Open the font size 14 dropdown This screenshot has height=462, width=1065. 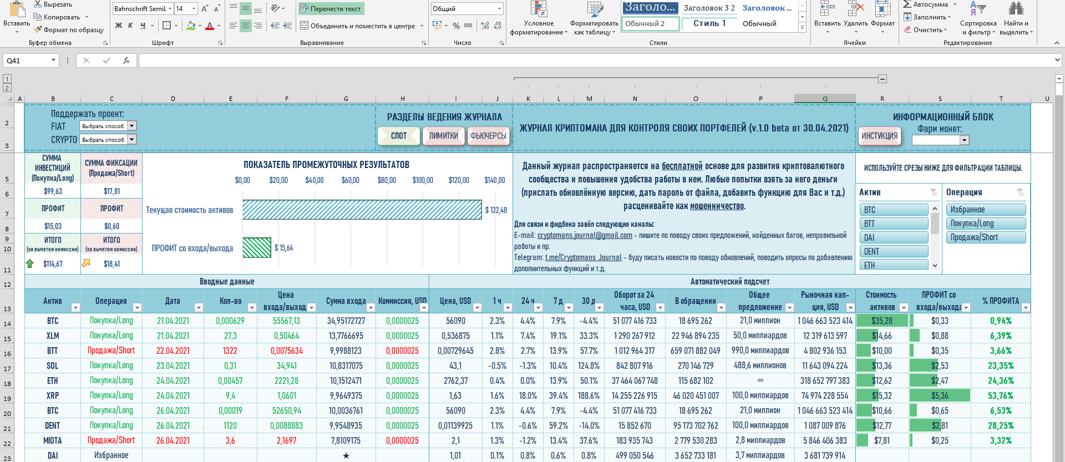coord(194,9)
